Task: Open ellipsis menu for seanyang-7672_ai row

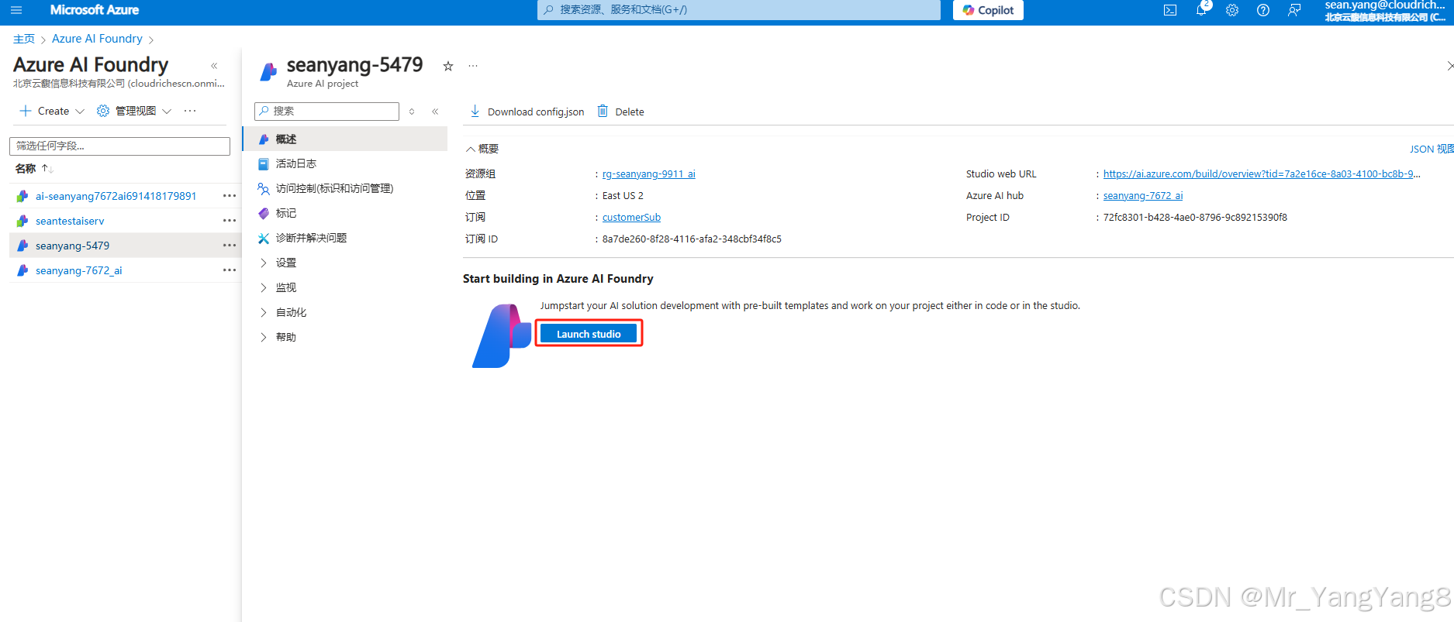Action: [x=230, y=270]
